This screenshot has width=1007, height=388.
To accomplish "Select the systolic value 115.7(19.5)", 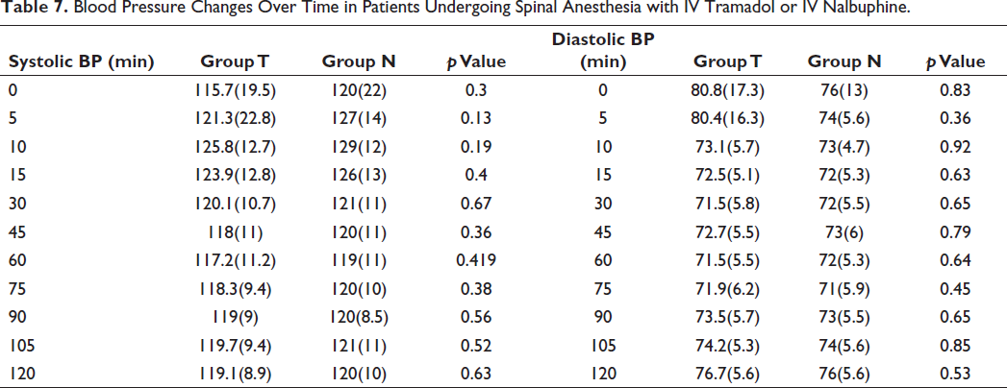I will pos(235,90).
